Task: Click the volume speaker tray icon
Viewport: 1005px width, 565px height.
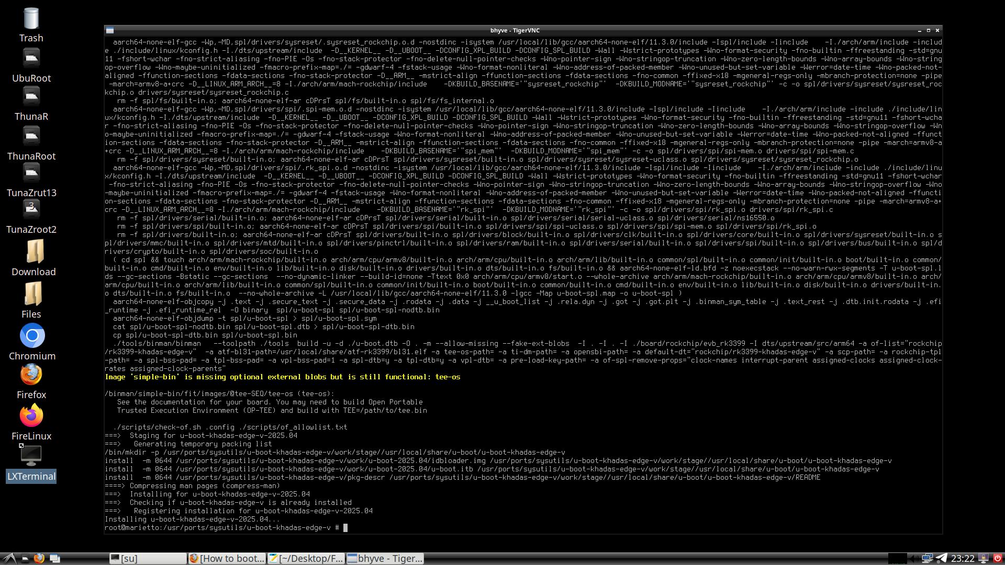Action: [x=913, y=559]
